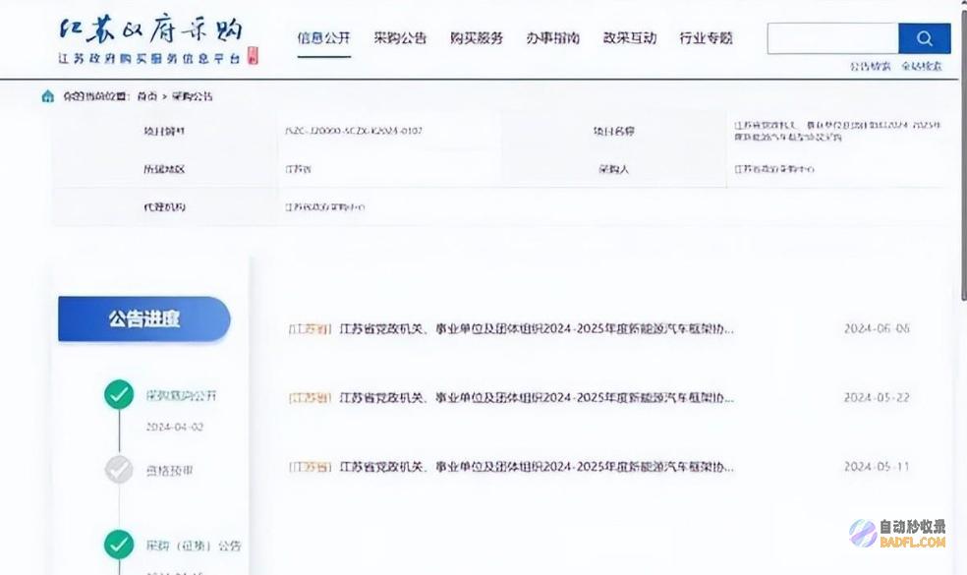Image resolution: width=967 pixels, height=575 pixels.
Task: Click the 项目名称 value text
Action: click(x=837, y=131)
